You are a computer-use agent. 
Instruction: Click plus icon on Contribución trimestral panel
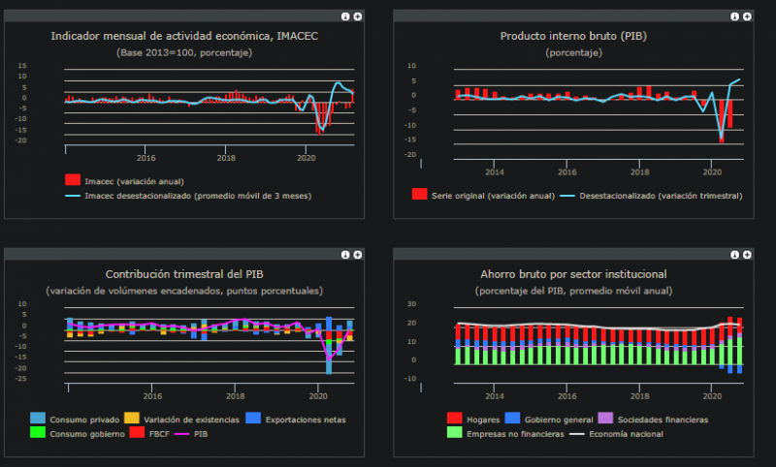358,254
